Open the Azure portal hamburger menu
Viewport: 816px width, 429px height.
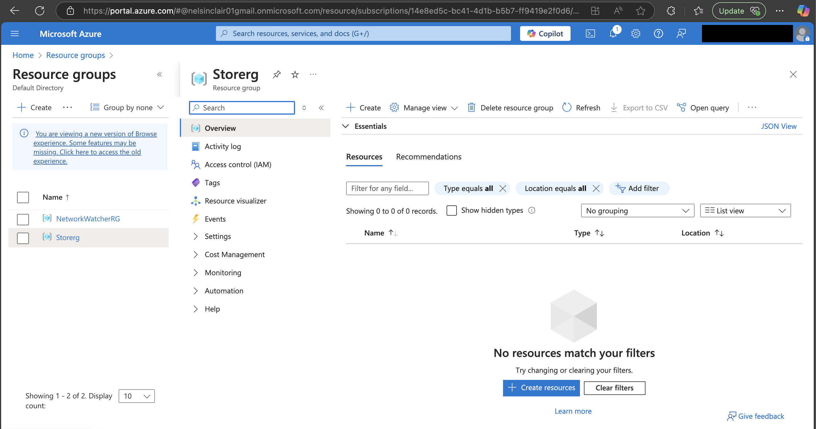click(x=15, y=33)
